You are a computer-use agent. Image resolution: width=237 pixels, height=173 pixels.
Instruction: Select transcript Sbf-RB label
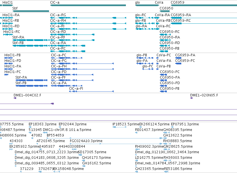point(18,43)
